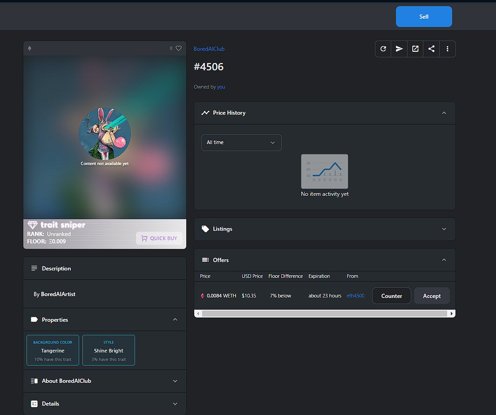Click the #4506 item title
This screenshot has width=496, height=415.
pyautogui.click(x=209, y=67)
